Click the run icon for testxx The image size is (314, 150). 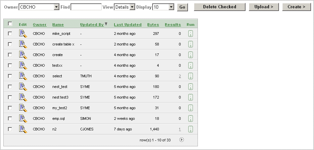pos(191,65)
